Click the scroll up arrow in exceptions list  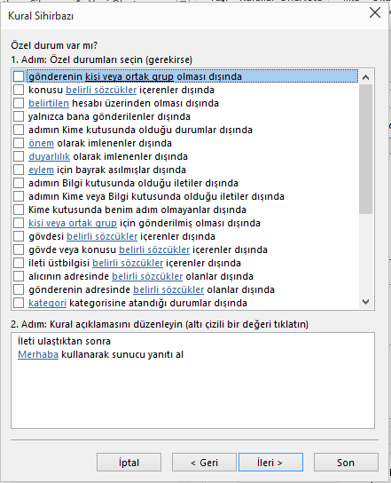[x=365, y=77]
